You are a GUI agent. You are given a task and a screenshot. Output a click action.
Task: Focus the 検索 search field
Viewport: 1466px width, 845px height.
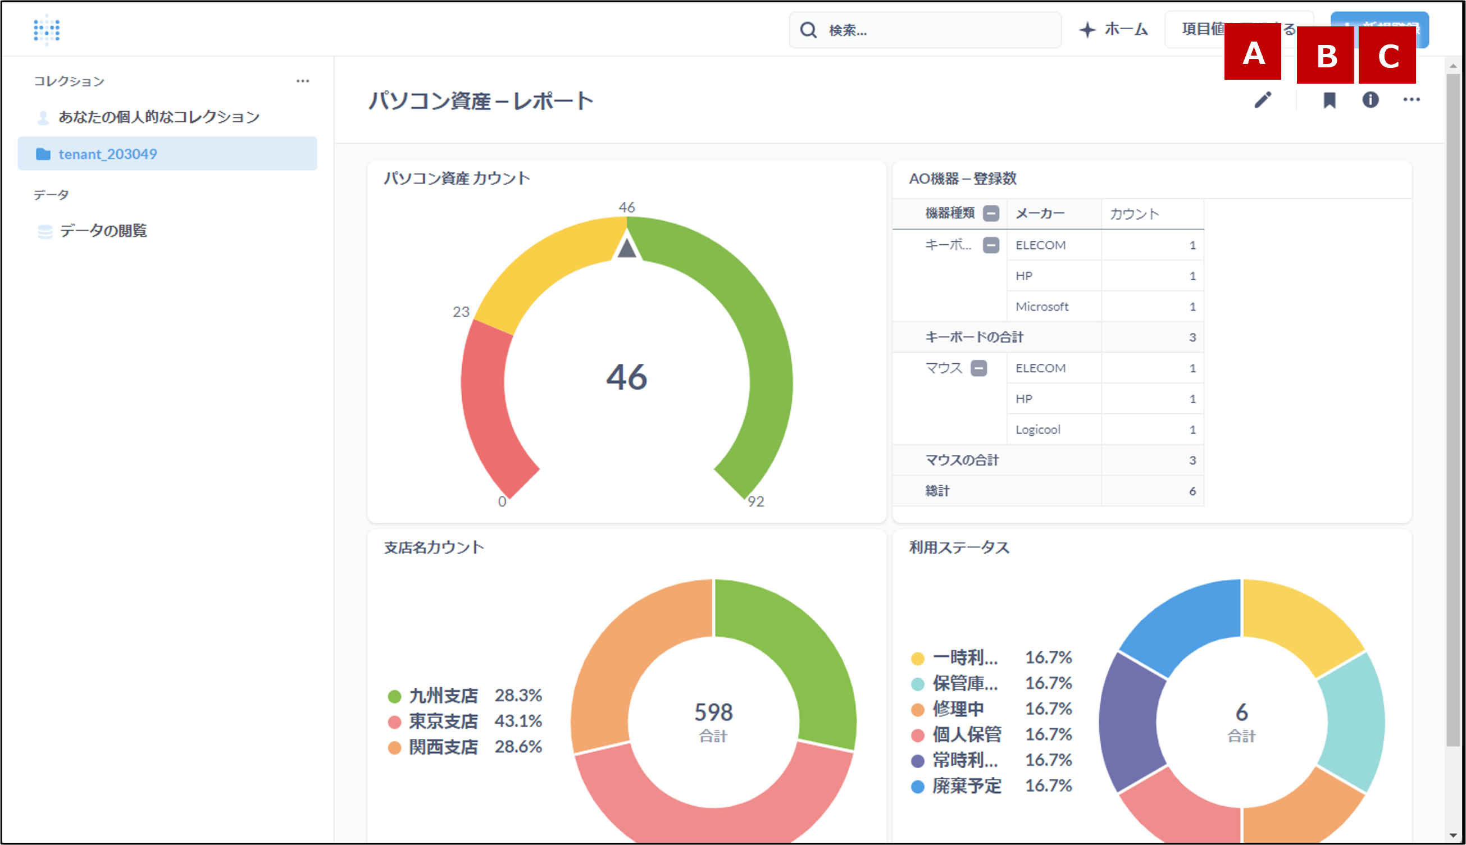pyautogui.click(x=925, y=30)
